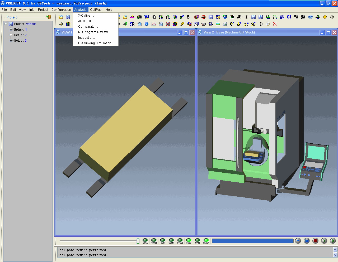Click the red X icon in the toolbar
This screenshot has width=338, height=262.
[275, 24]
